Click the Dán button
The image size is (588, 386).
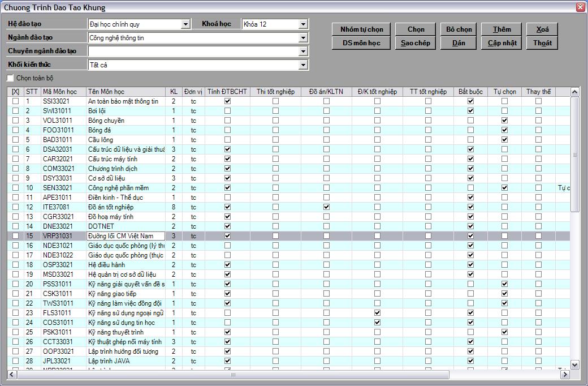(x=459, y=43)
